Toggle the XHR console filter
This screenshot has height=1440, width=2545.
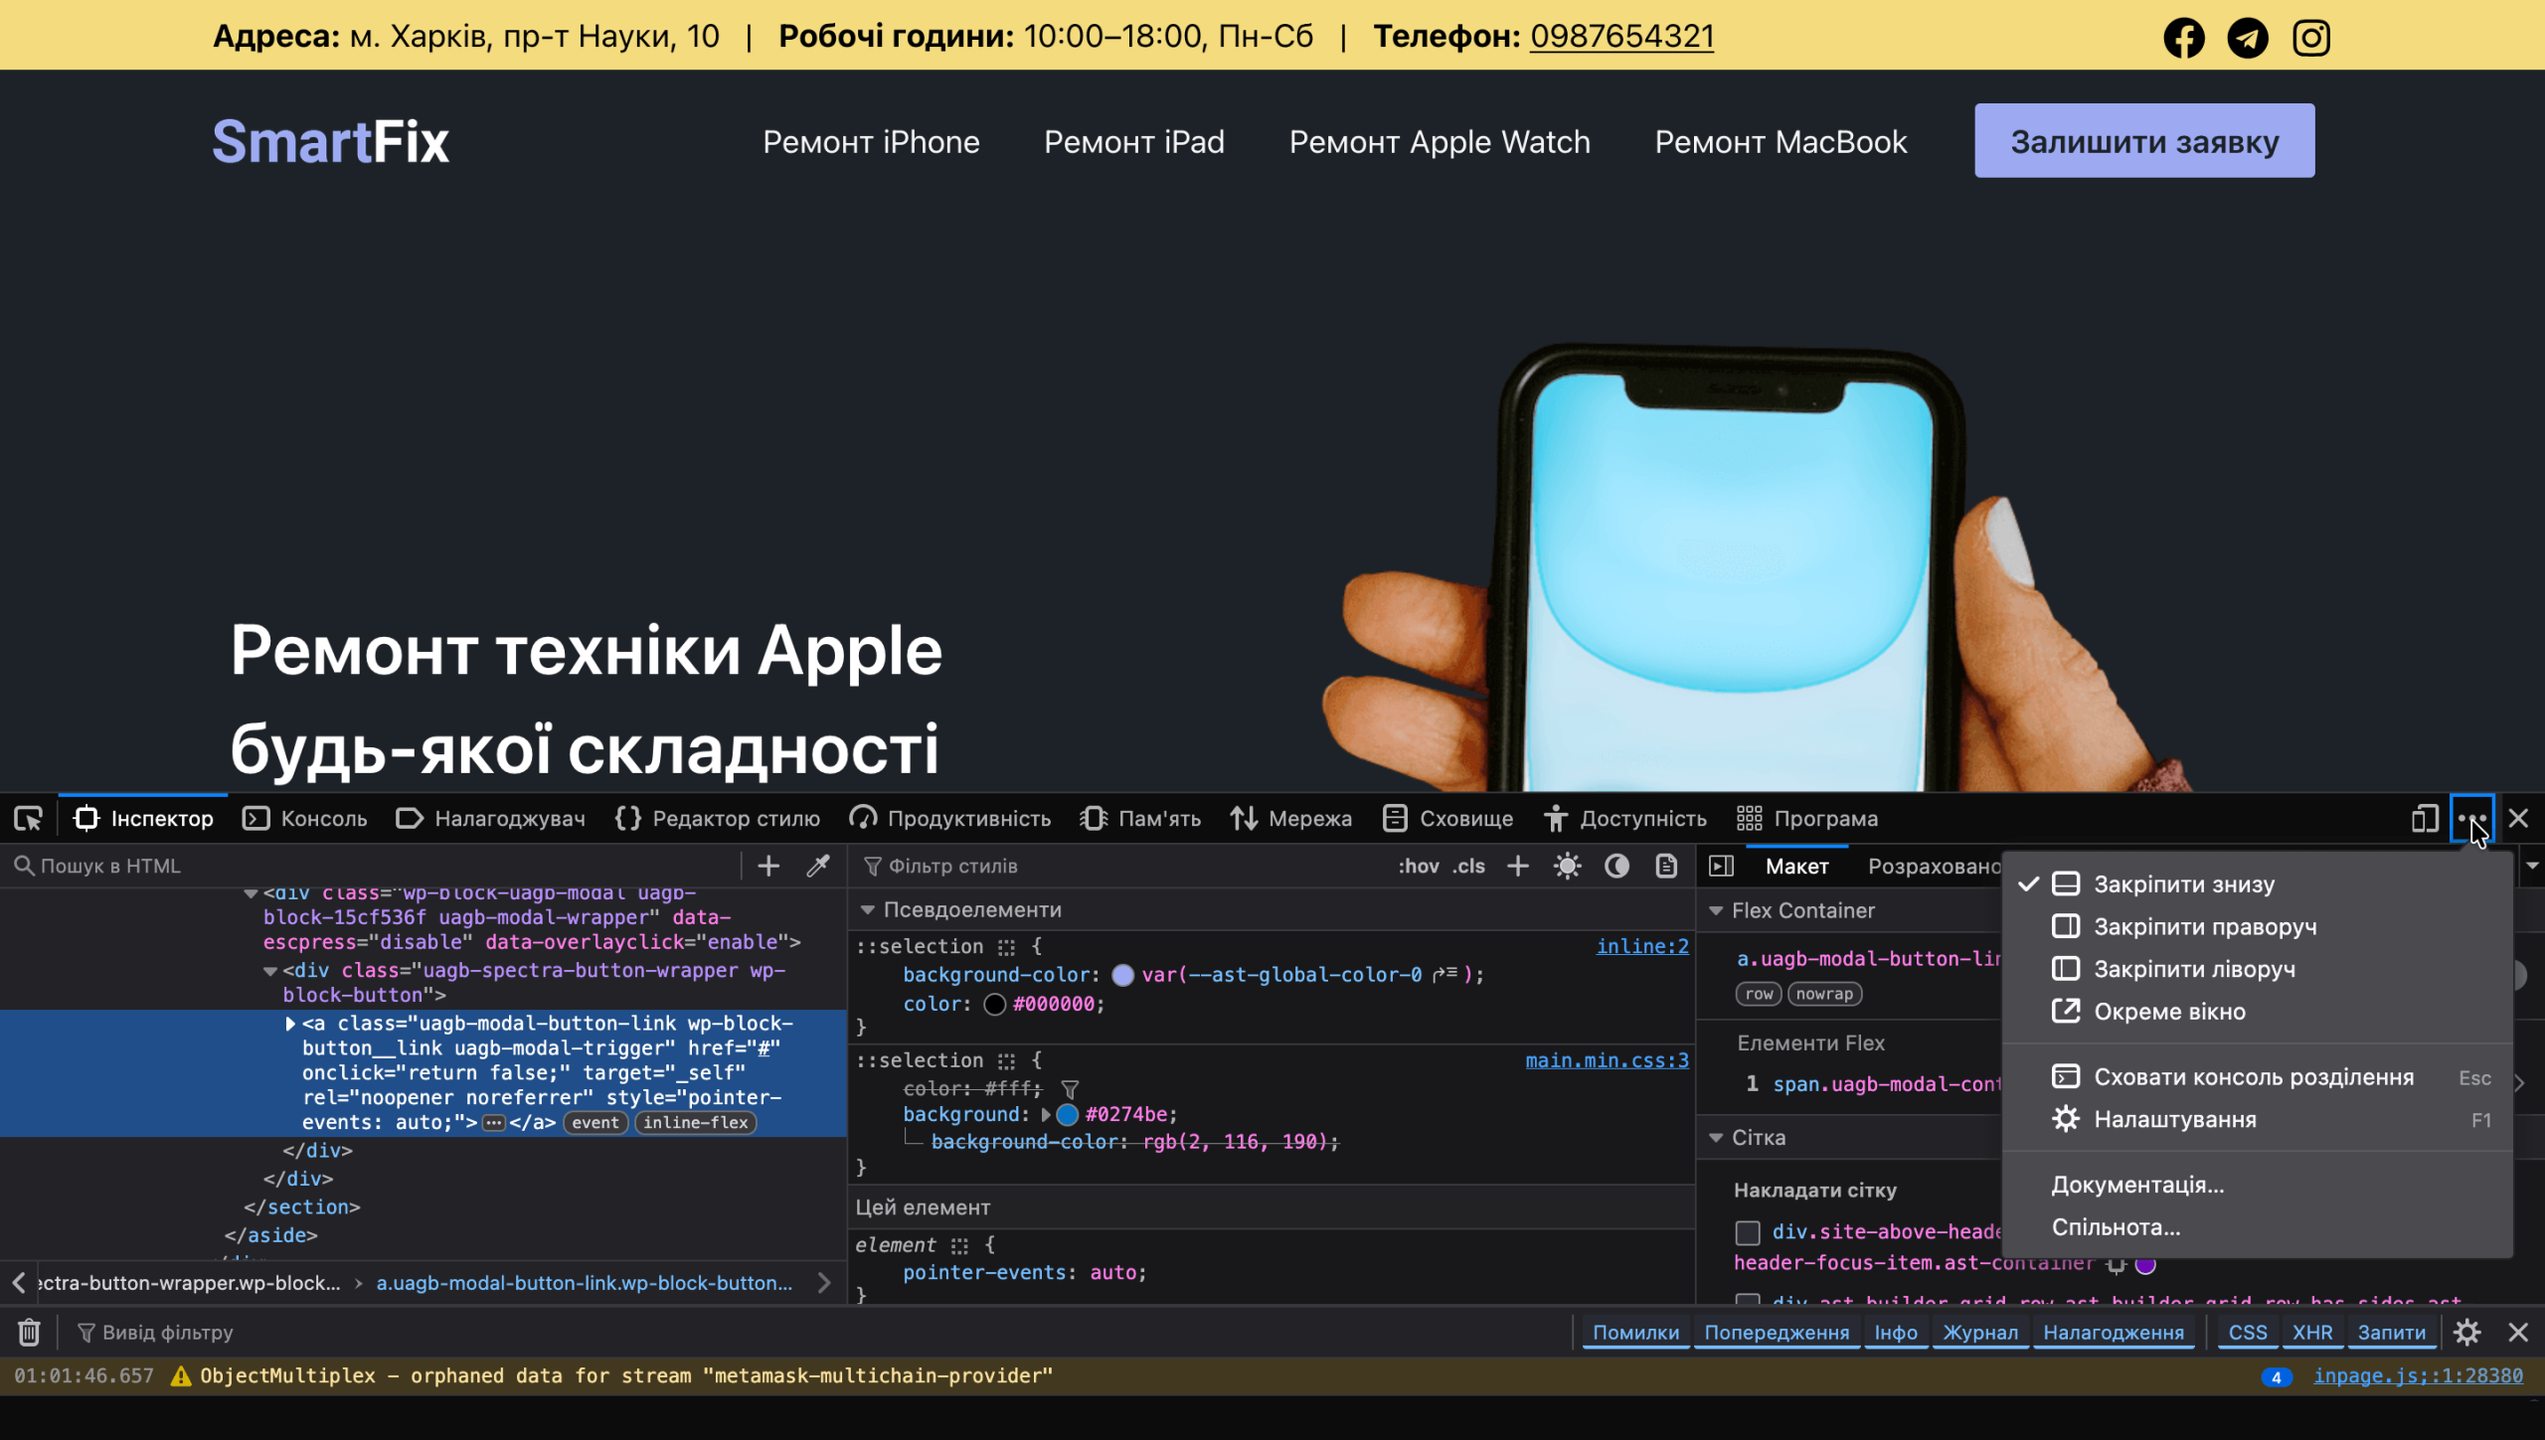2311,1332
